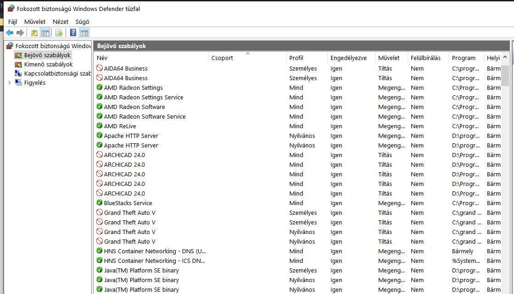The height and width of the screenshot is (294, 514).
Task: Go back with the blue left arrow
Action: (10, 33)
